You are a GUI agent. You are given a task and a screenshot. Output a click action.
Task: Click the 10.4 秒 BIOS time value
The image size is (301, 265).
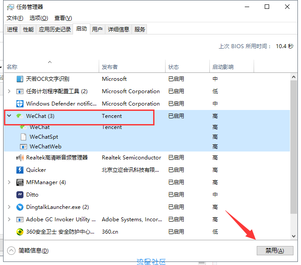[x=285, y=46]
